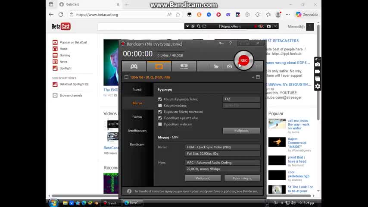
Task: Click H264 - Quick Sync Video codec field
Action: [222, 147]
